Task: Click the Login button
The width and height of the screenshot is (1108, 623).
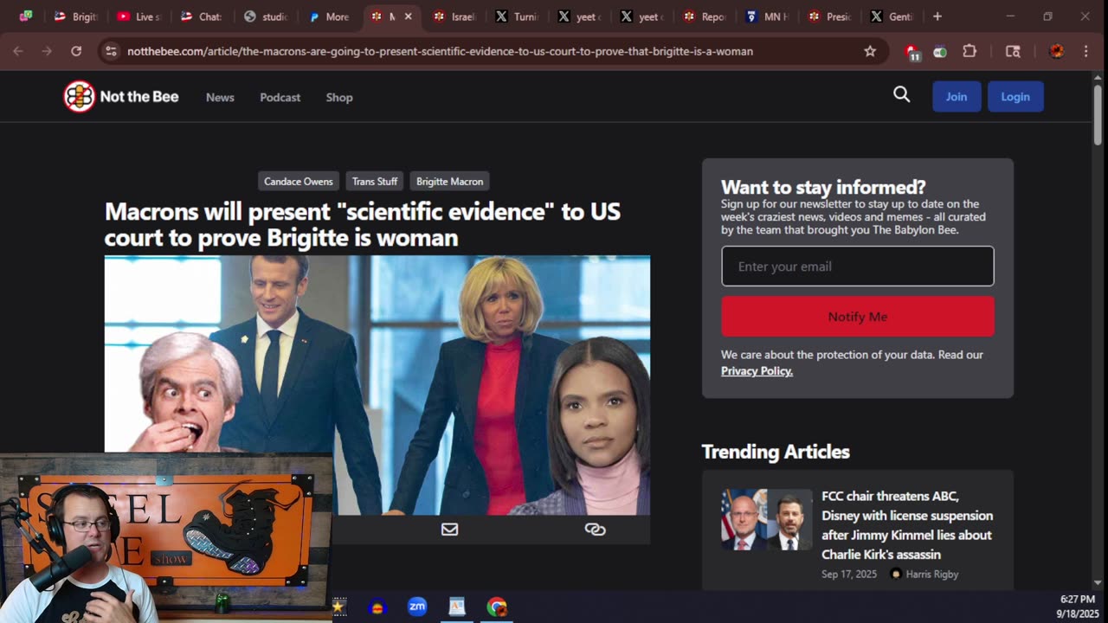Action: [x=1015, y=97]
